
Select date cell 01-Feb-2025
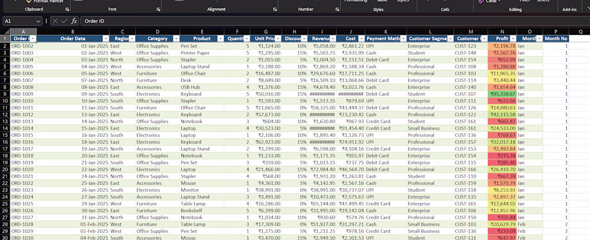[73, 224]
